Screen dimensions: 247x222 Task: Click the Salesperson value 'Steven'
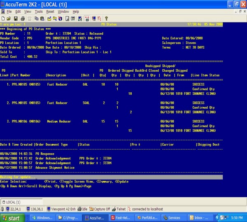pos(191,43)
